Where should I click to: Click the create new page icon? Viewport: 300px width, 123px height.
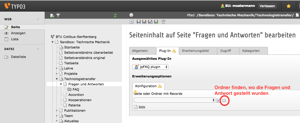[x=52, y=16]
